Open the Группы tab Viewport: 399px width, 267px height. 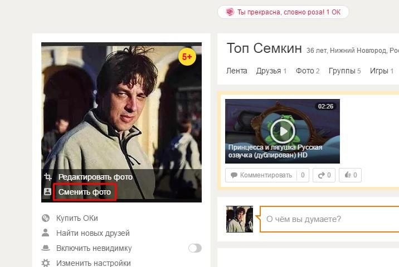(345, 71)
